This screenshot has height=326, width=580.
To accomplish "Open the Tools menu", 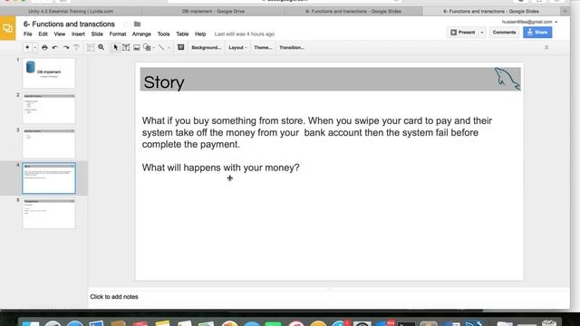I will pos(163,34).
